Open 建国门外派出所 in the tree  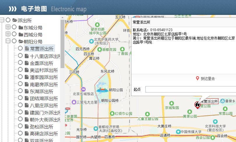pos(45,113)
